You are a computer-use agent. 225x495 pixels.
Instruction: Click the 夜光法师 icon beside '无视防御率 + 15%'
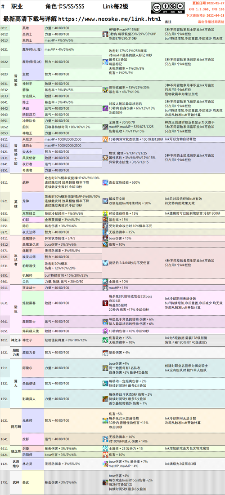click(105, 232)
